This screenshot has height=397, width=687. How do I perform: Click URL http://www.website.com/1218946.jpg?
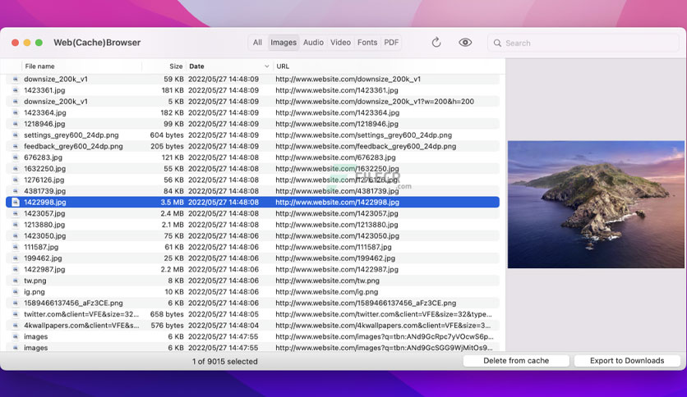pyautogui.click(x=337, y=124)
